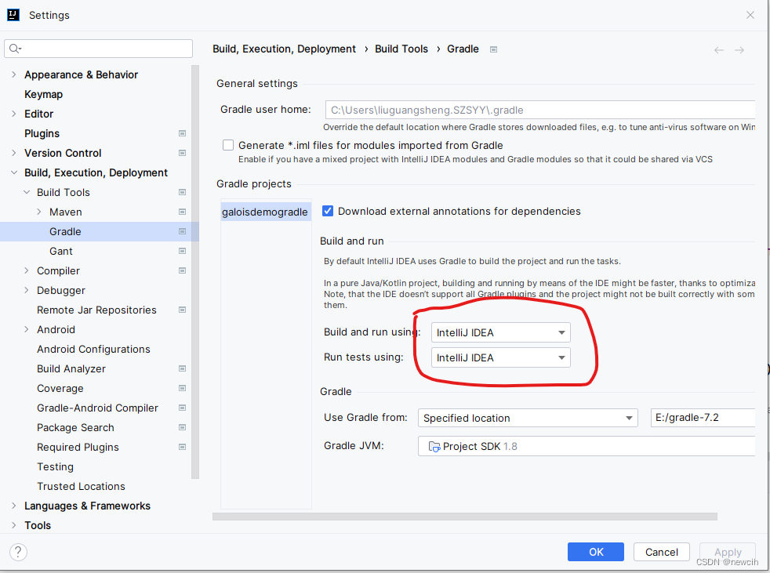Viewport: 770px width, 573px height.
Task: Collapse Build, Execution, Deployment section
Action: pyautogui.click(x=14, y=172)
